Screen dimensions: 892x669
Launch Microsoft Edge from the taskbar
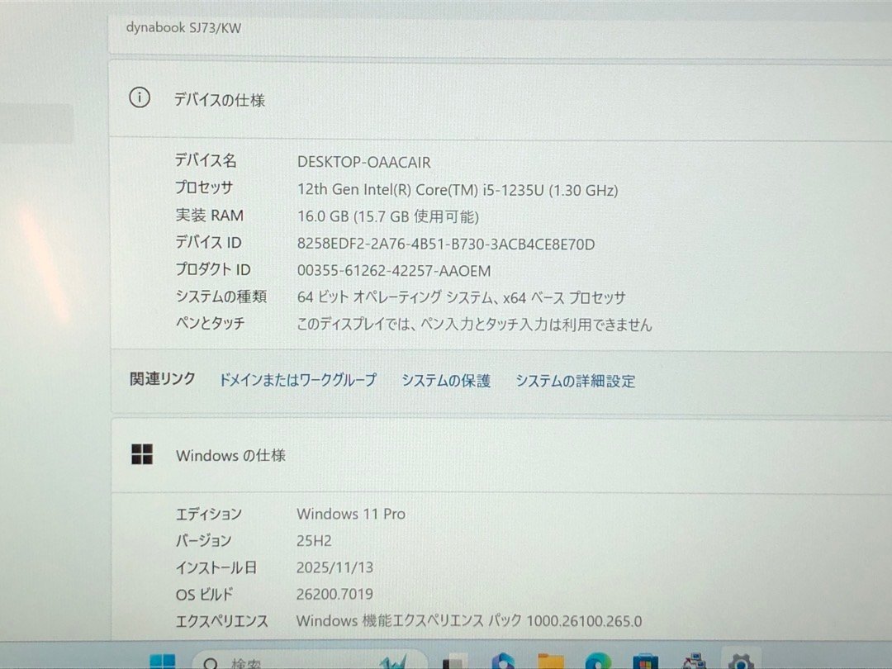(x=597, y=662)
